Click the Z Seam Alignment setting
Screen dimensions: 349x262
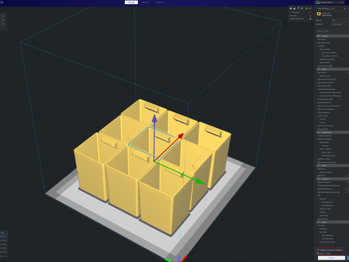[x=324, y=112]
